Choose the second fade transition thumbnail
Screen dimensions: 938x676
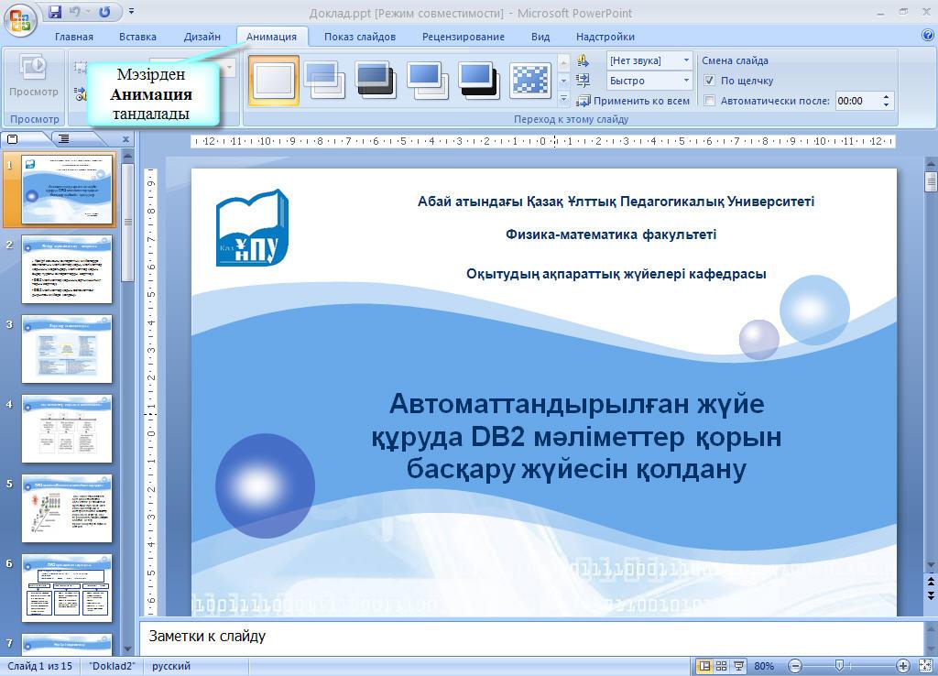click(x=324, y=81)
